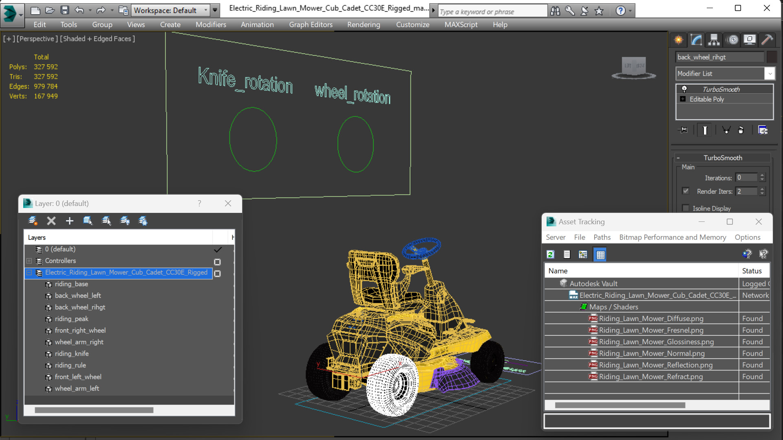
Task: Click the Configure Modifier Sets icon
Action: pyautogui.click(x=762, y=130)
